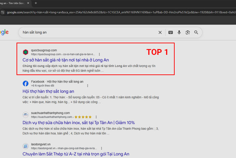Open more options for Facebook result
Screen dimensions: 236x158
coord(88,86)
